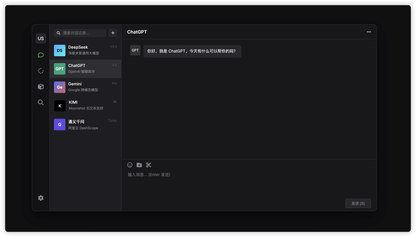Screen dimensions: 416x237
Task: Click the ChatGPT chat header title
Action: (x=137, y=32)
